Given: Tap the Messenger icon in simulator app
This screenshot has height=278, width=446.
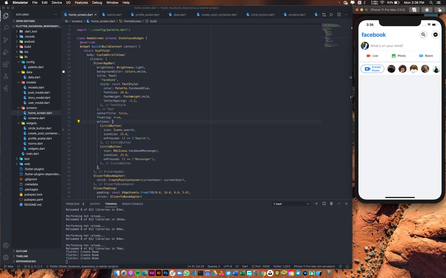Looking at the screenshot, I should click(x=436, y=34).
